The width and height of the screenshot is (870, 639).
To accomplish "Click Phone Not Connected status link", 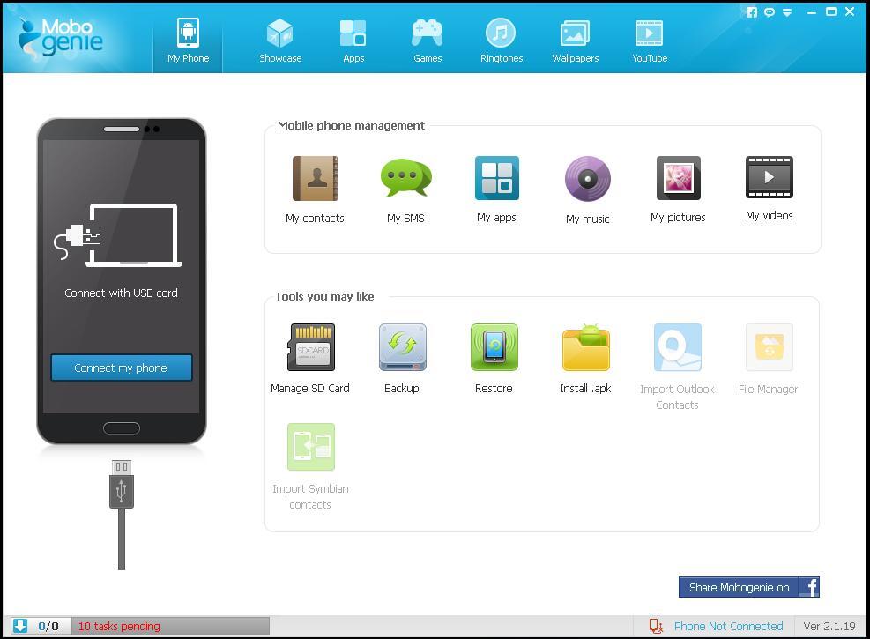I will pos(728,627).
